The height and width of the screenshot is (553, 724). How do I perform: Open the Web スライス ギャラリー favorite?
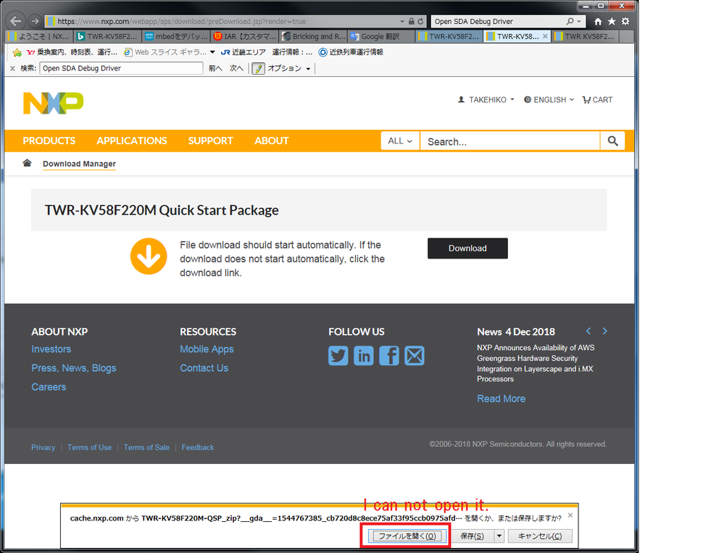165,52
